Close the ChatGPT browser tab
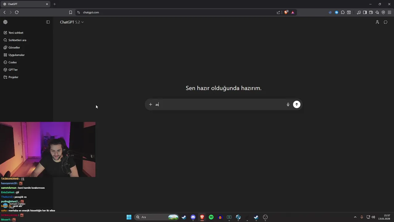Screen dimensions: 394x222 point(47,4)
